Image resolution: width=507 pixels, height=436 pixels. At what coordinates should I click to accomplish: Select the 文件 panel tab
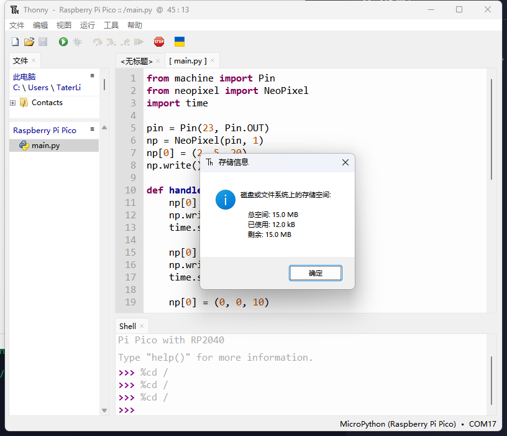tap(20, 61)
